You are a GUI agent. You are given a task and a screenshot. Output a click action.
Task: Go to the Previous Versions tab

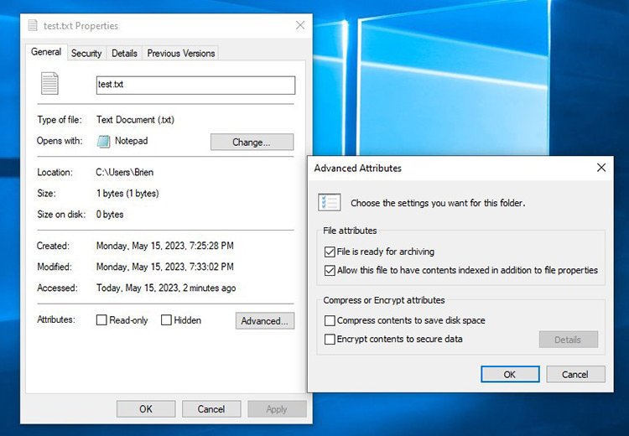180,53
